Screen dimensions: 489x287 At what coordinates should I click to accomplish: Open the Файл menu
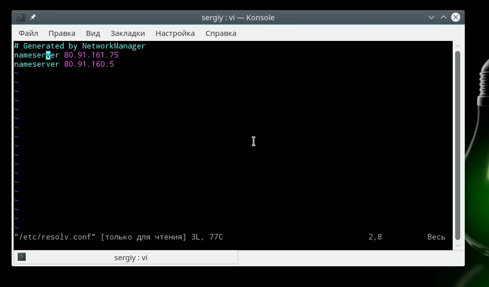point(28,33)
